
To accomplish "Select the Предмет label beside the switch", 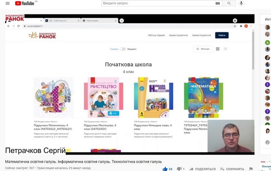I will point(132,49).
